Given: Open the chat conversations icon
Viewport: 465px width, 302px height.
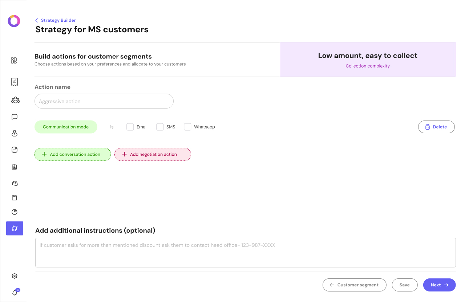Looking at the screenshot, I should [14, 117].
